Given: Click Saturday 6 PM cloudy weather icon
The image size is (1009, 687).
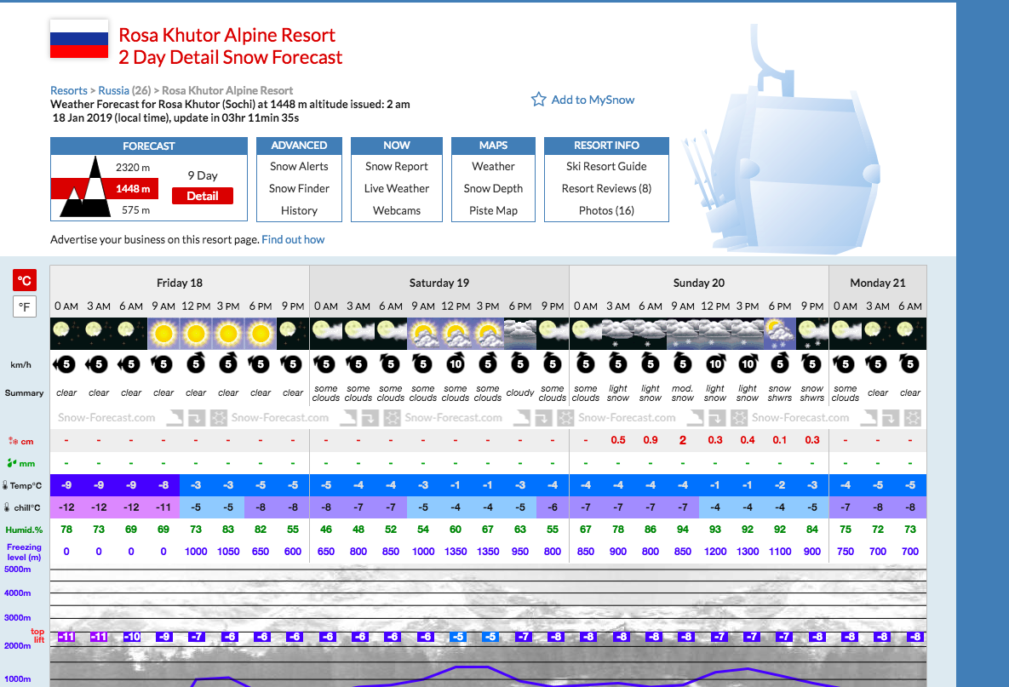Looking at the screenshot, I should click(x=520, y=333).
